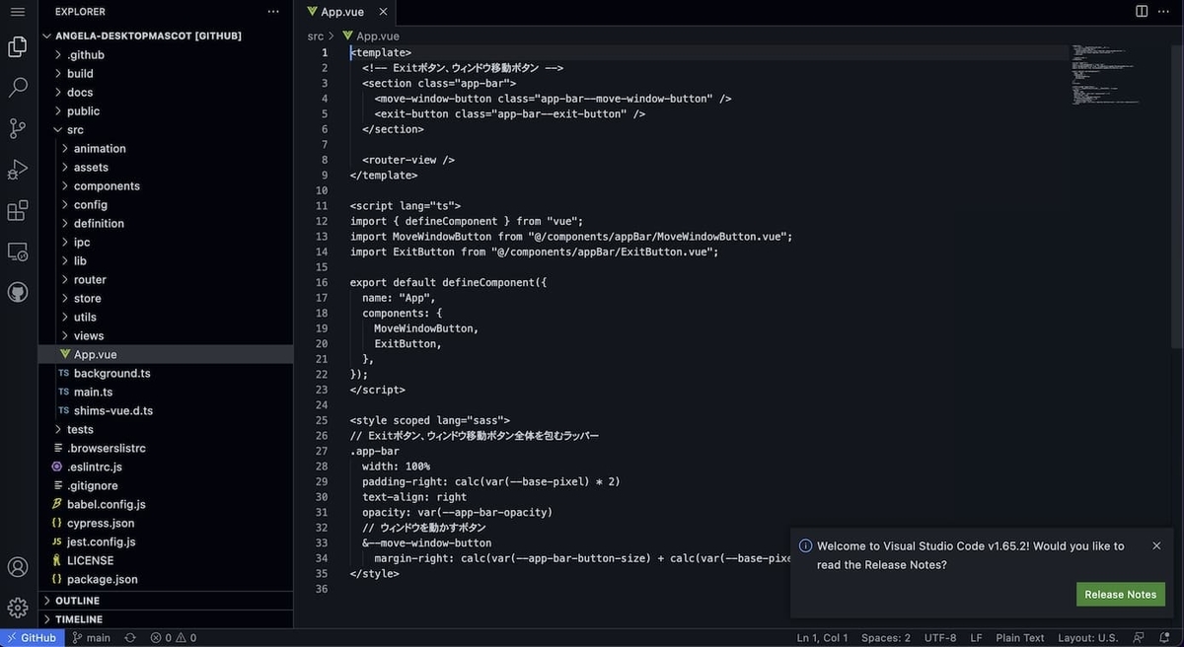Open the Remote Explorer view
Screen dimensions: 1184x647
pos(18,252)
